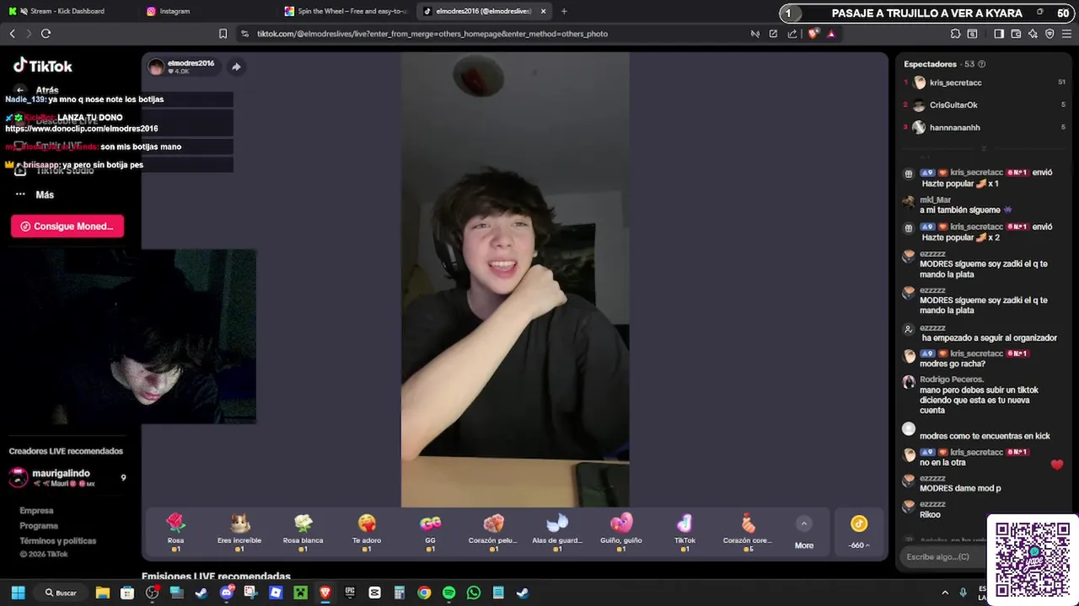Open Epic Games Launcher from taskbar
1079x606 pixels.
point(350,593)
